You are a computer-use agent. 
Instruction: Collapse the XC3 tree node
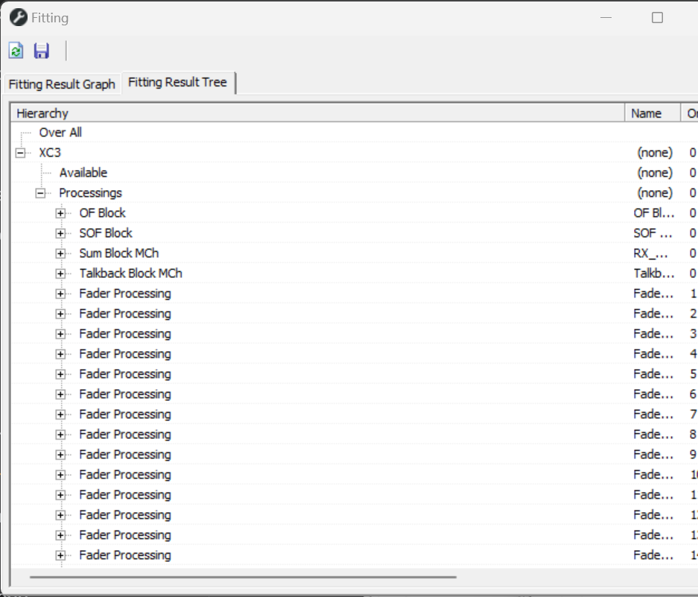coord(20,153)
